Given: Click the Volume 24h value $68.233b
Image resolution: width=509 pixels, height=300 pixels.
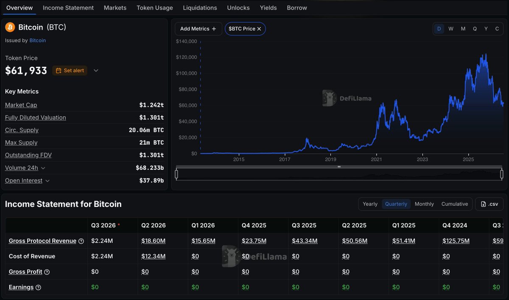Looking at the screenshot, I should click(x=150, y=168).
